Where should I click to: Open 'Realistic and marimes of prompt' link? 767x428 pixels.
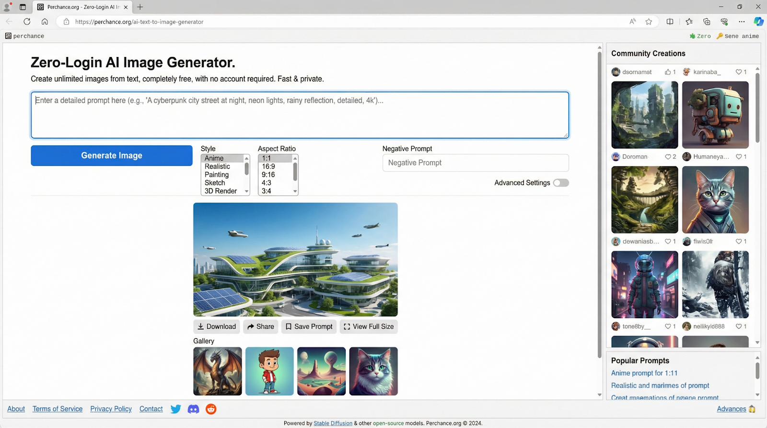click(660, 385)
